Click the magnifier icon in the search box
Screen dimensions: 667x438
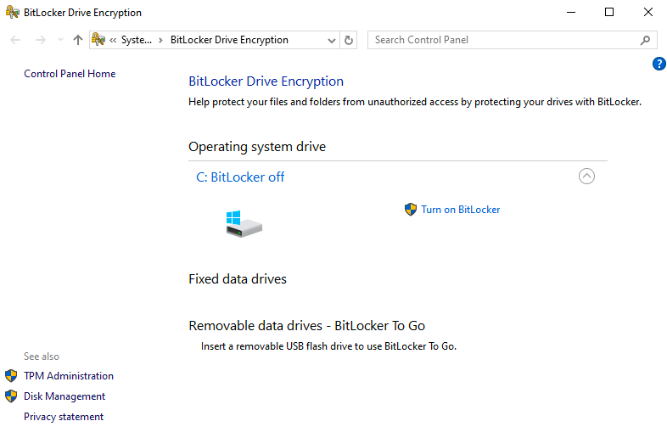click(x=645, y=40)
